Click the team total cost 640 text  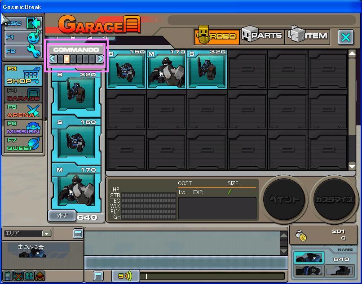coord(87,217)
